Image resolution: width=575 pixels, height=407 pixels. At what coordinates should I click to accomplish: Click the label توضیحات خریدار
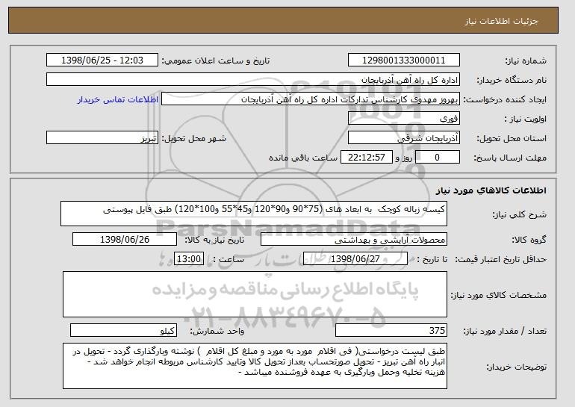[x=516, y=367]
